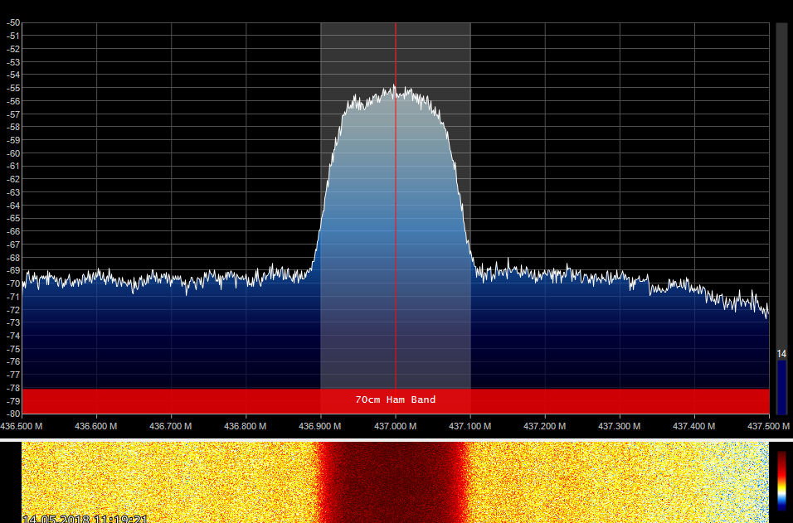793x523 pixels.
Task: Click the 437.000 M frequency label
Action: pos(396,425)
